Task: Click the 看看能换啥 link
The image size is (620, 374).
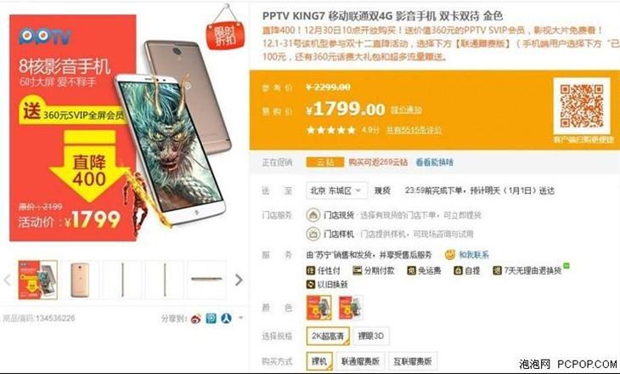Action: click(x=434, y=161)
